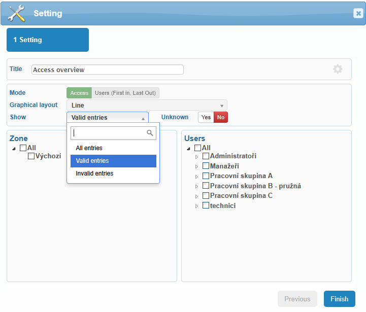Check the Výchozí zone checkbox
The image size is (366, 312).
[31, 156]
